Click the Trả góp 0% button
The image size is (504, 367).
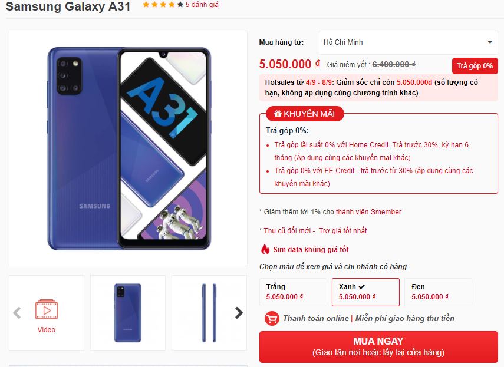coord(475,66)
